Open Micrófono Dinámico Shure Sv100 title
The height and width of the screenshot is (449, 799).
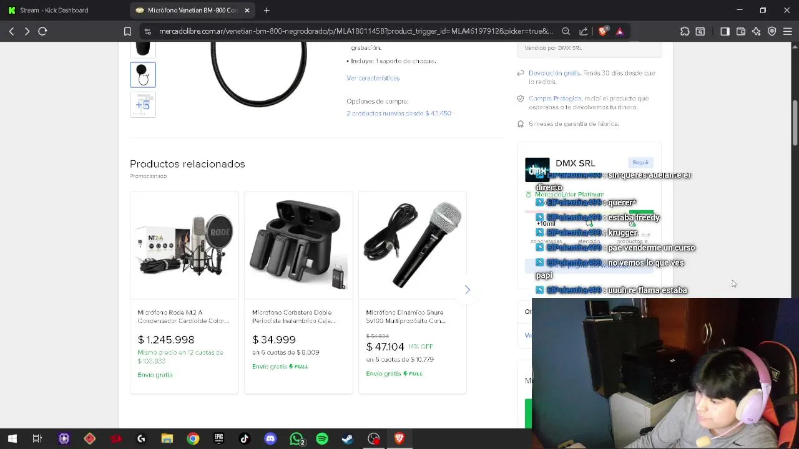[406, 317]
